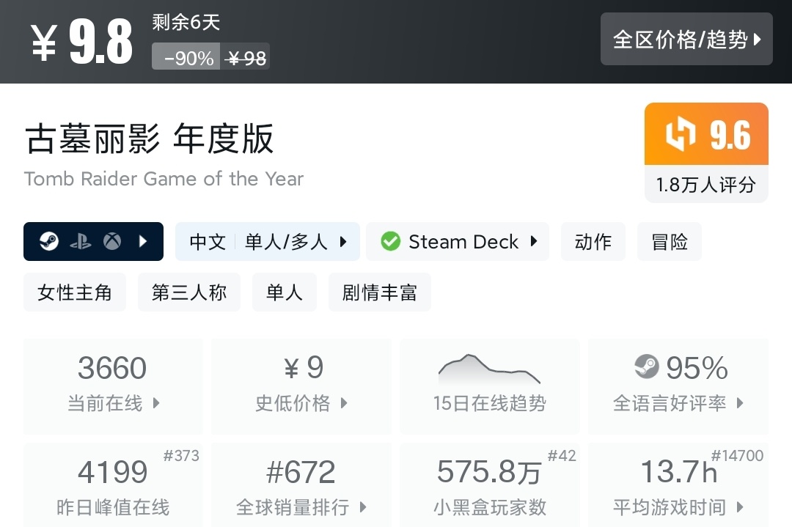Open the 史低价格 ¥9 details
Screen dimensions: 792x527
301,386
